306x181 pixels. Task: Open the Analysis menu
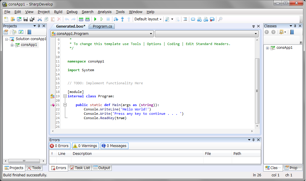(105, 12)
